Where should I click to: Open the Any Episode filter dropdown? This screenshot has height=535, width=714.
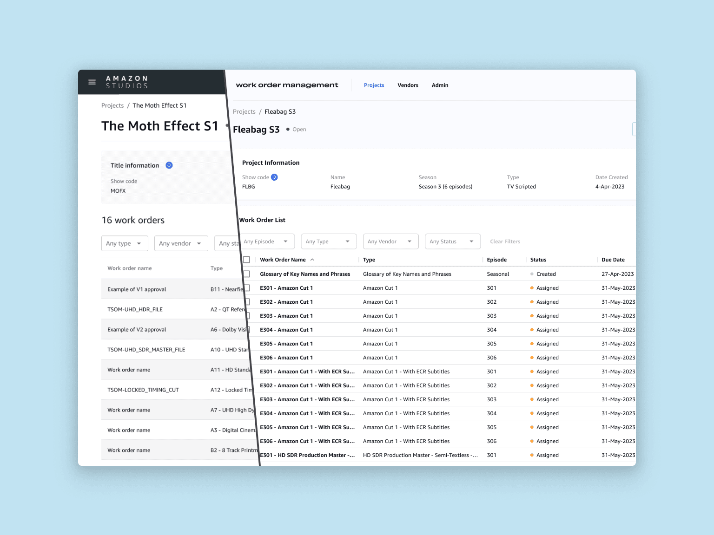(267, 241)
